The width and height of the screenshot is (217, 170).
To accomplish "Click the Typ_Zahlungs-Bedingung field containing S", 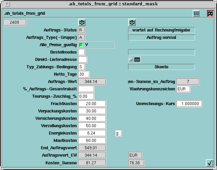I will coord(82,67).
